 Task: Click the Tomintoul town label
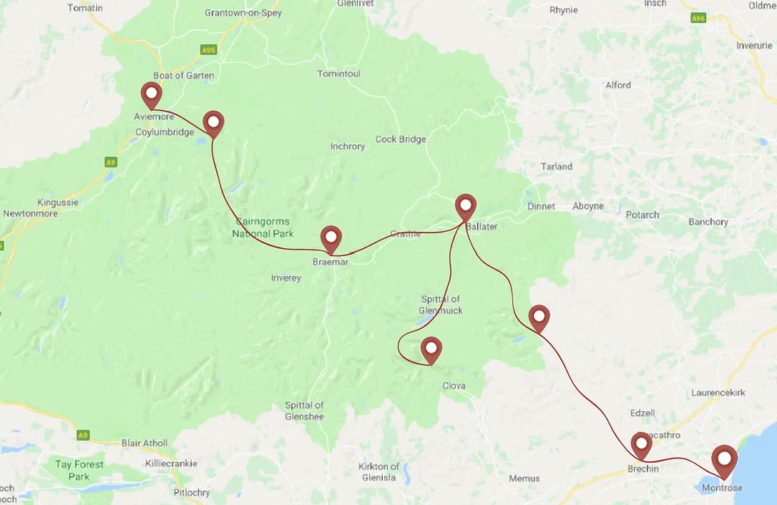(339, 74)
